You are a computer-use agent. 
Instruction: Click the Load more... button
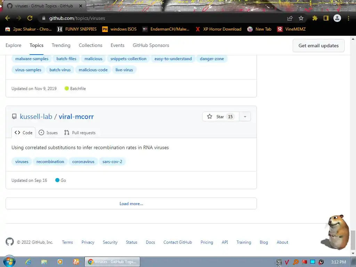[x=131, y=203]
